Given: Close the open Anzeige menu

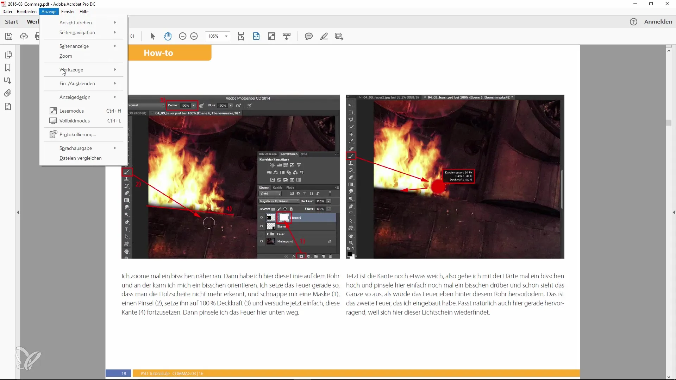Looking at the screenshot, I should tap(49, 12).
